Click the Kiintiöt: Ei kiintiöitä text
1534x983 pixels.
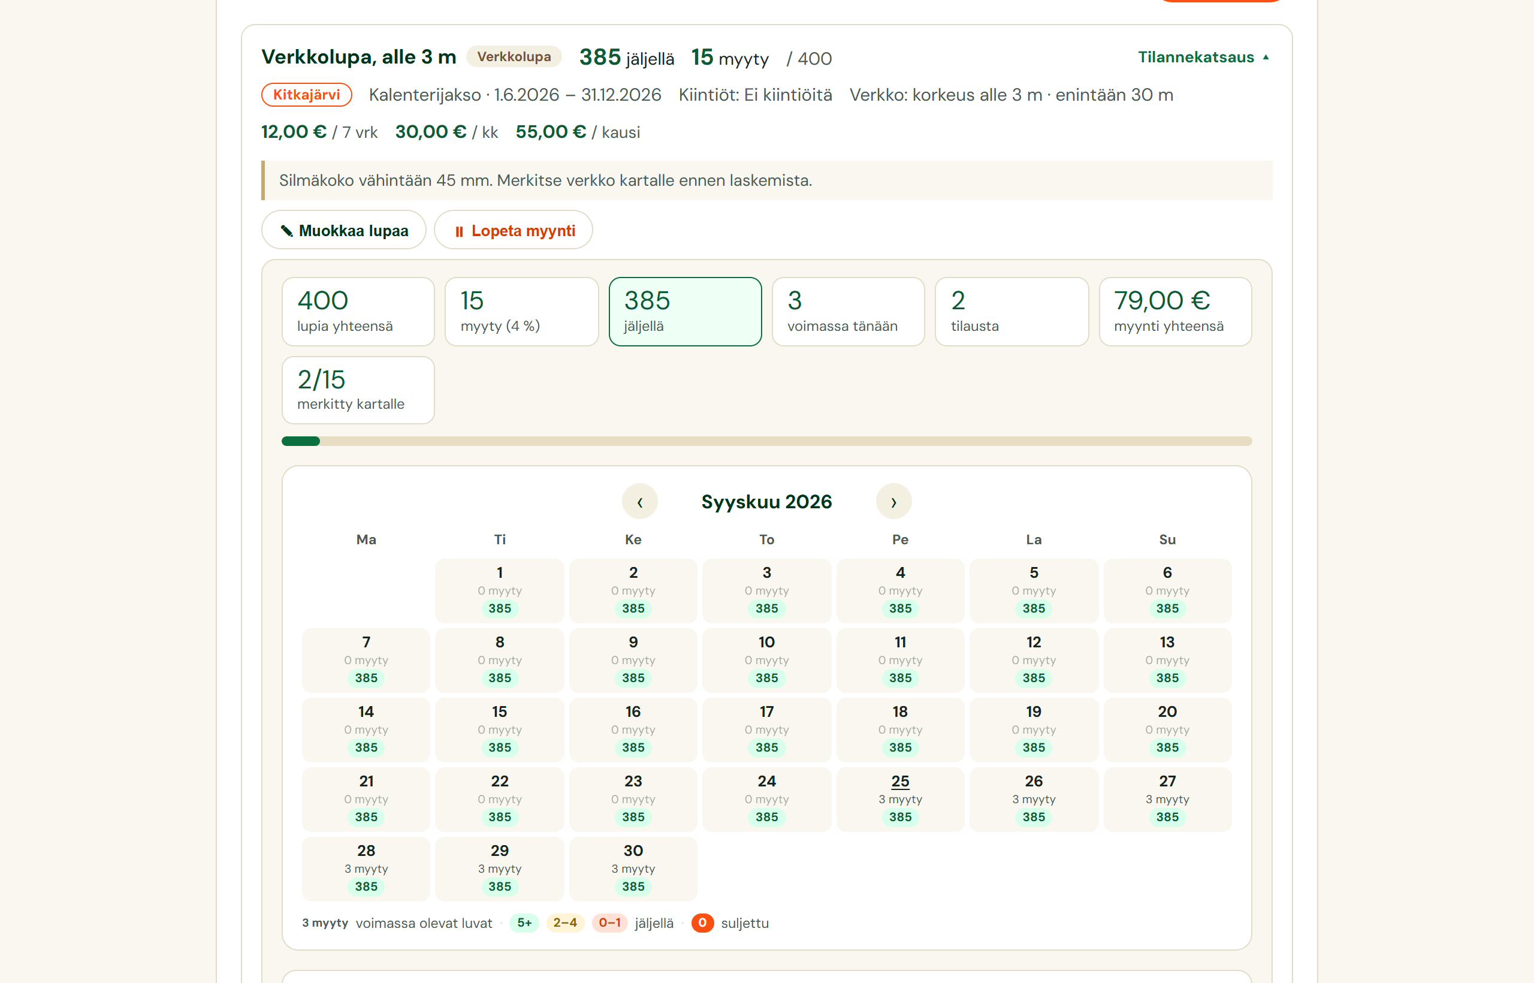(x=756, y=95)
